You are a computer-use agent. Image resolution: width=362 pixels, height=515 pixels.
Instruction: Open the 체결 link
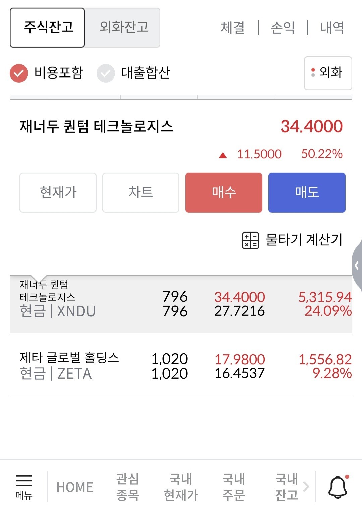click(232, 28)
